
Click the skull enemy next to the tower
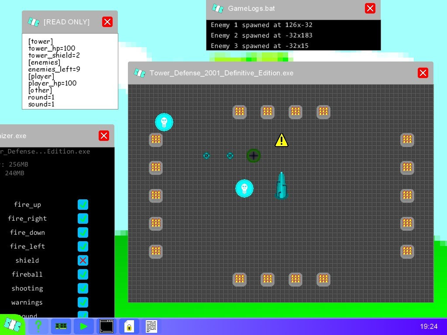pos(244,188)
